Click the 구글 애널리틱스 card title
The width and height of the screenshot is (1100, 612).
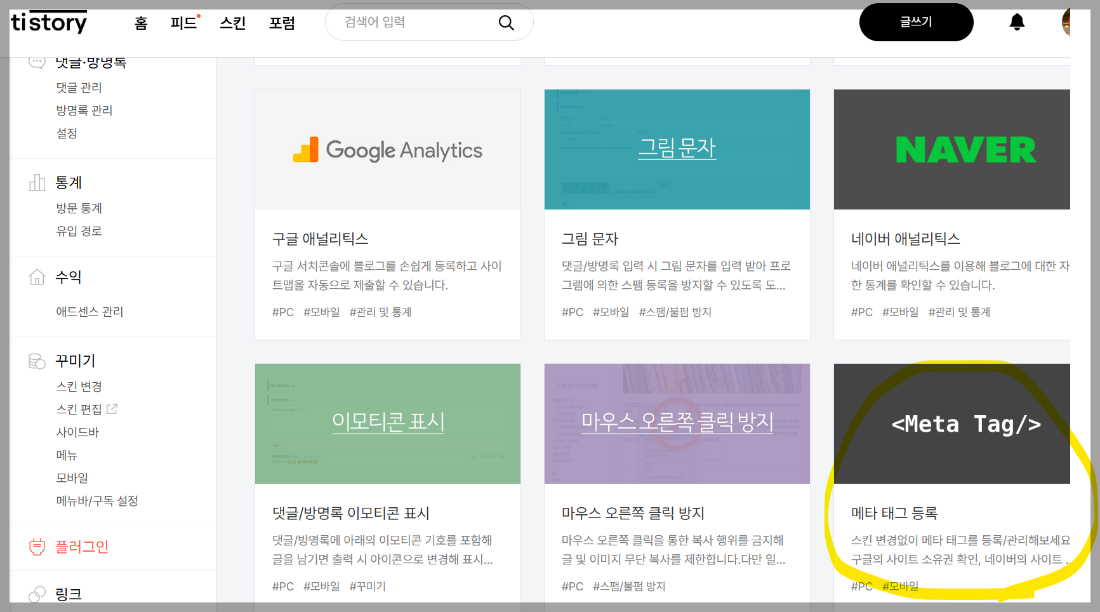coord(321,239)
